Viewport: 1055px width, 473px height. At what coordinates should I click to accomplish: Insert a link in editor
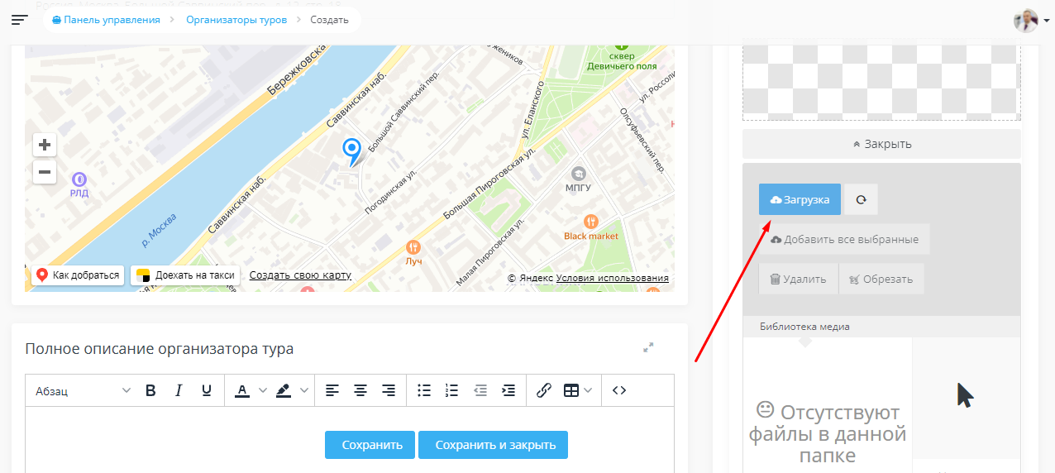pyautogui.click(x=543, y=391)
